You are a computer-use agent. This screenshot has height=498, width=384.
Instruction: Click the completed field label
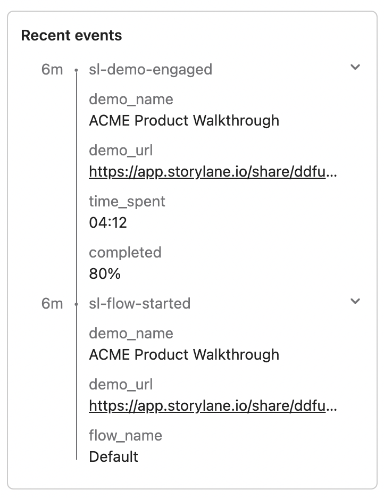point(125,252)
